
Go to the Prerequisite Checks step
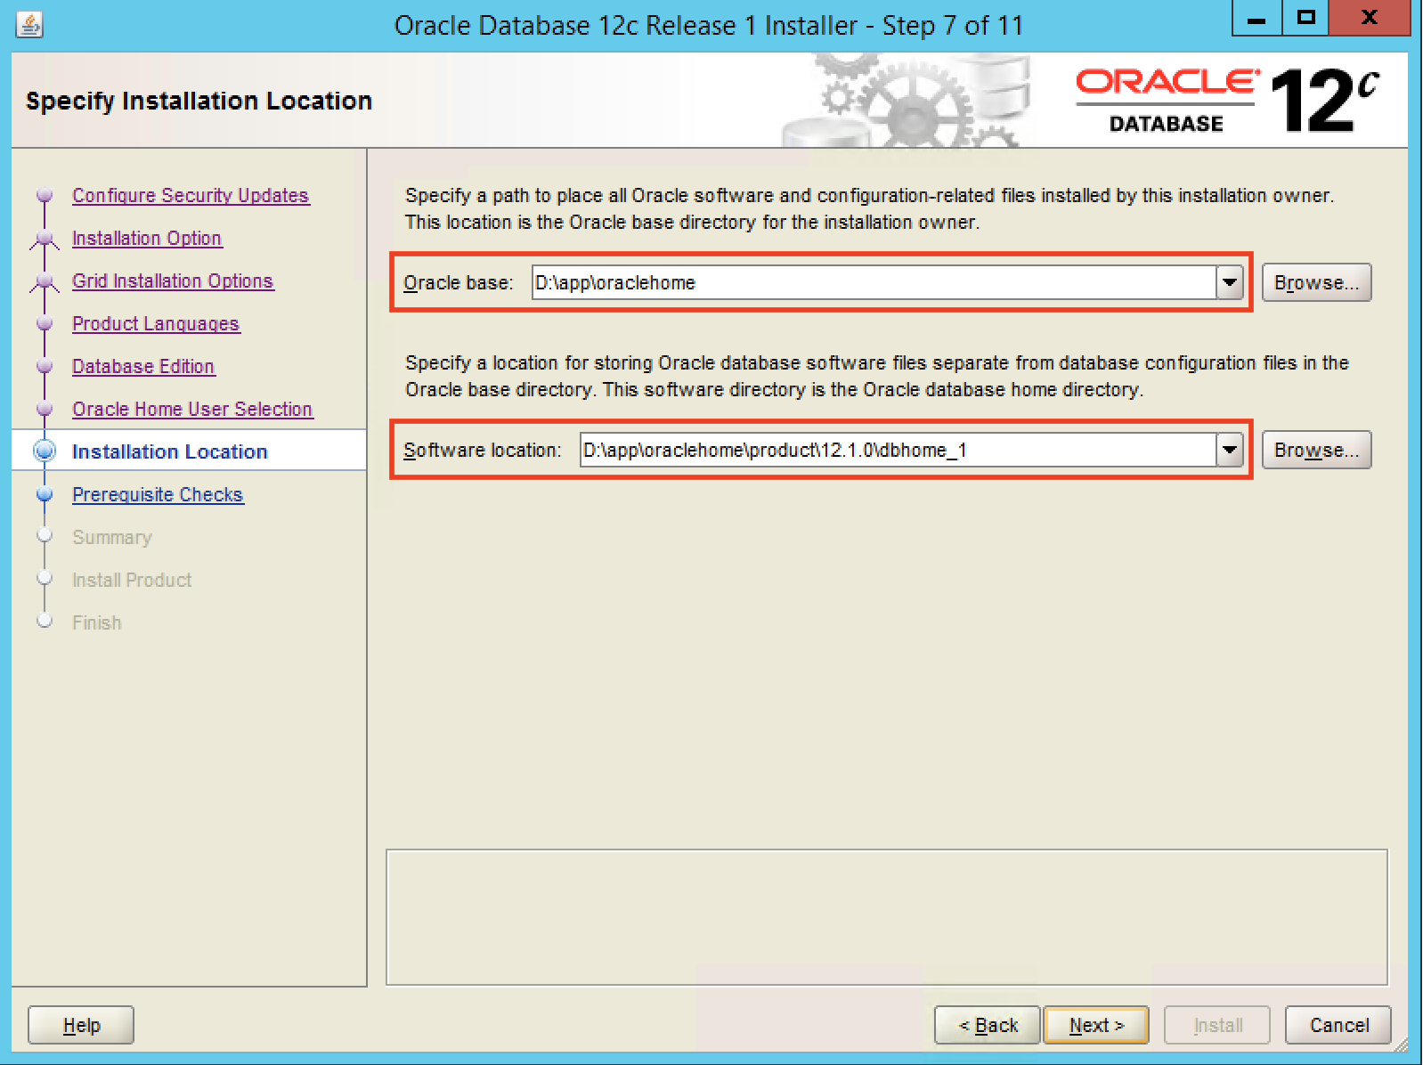[158, 494]
